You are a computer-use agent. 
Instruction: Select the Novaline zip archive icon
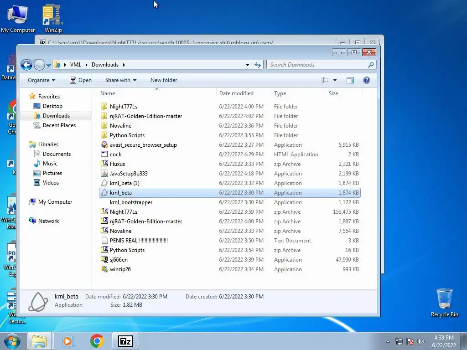[104, 231]
